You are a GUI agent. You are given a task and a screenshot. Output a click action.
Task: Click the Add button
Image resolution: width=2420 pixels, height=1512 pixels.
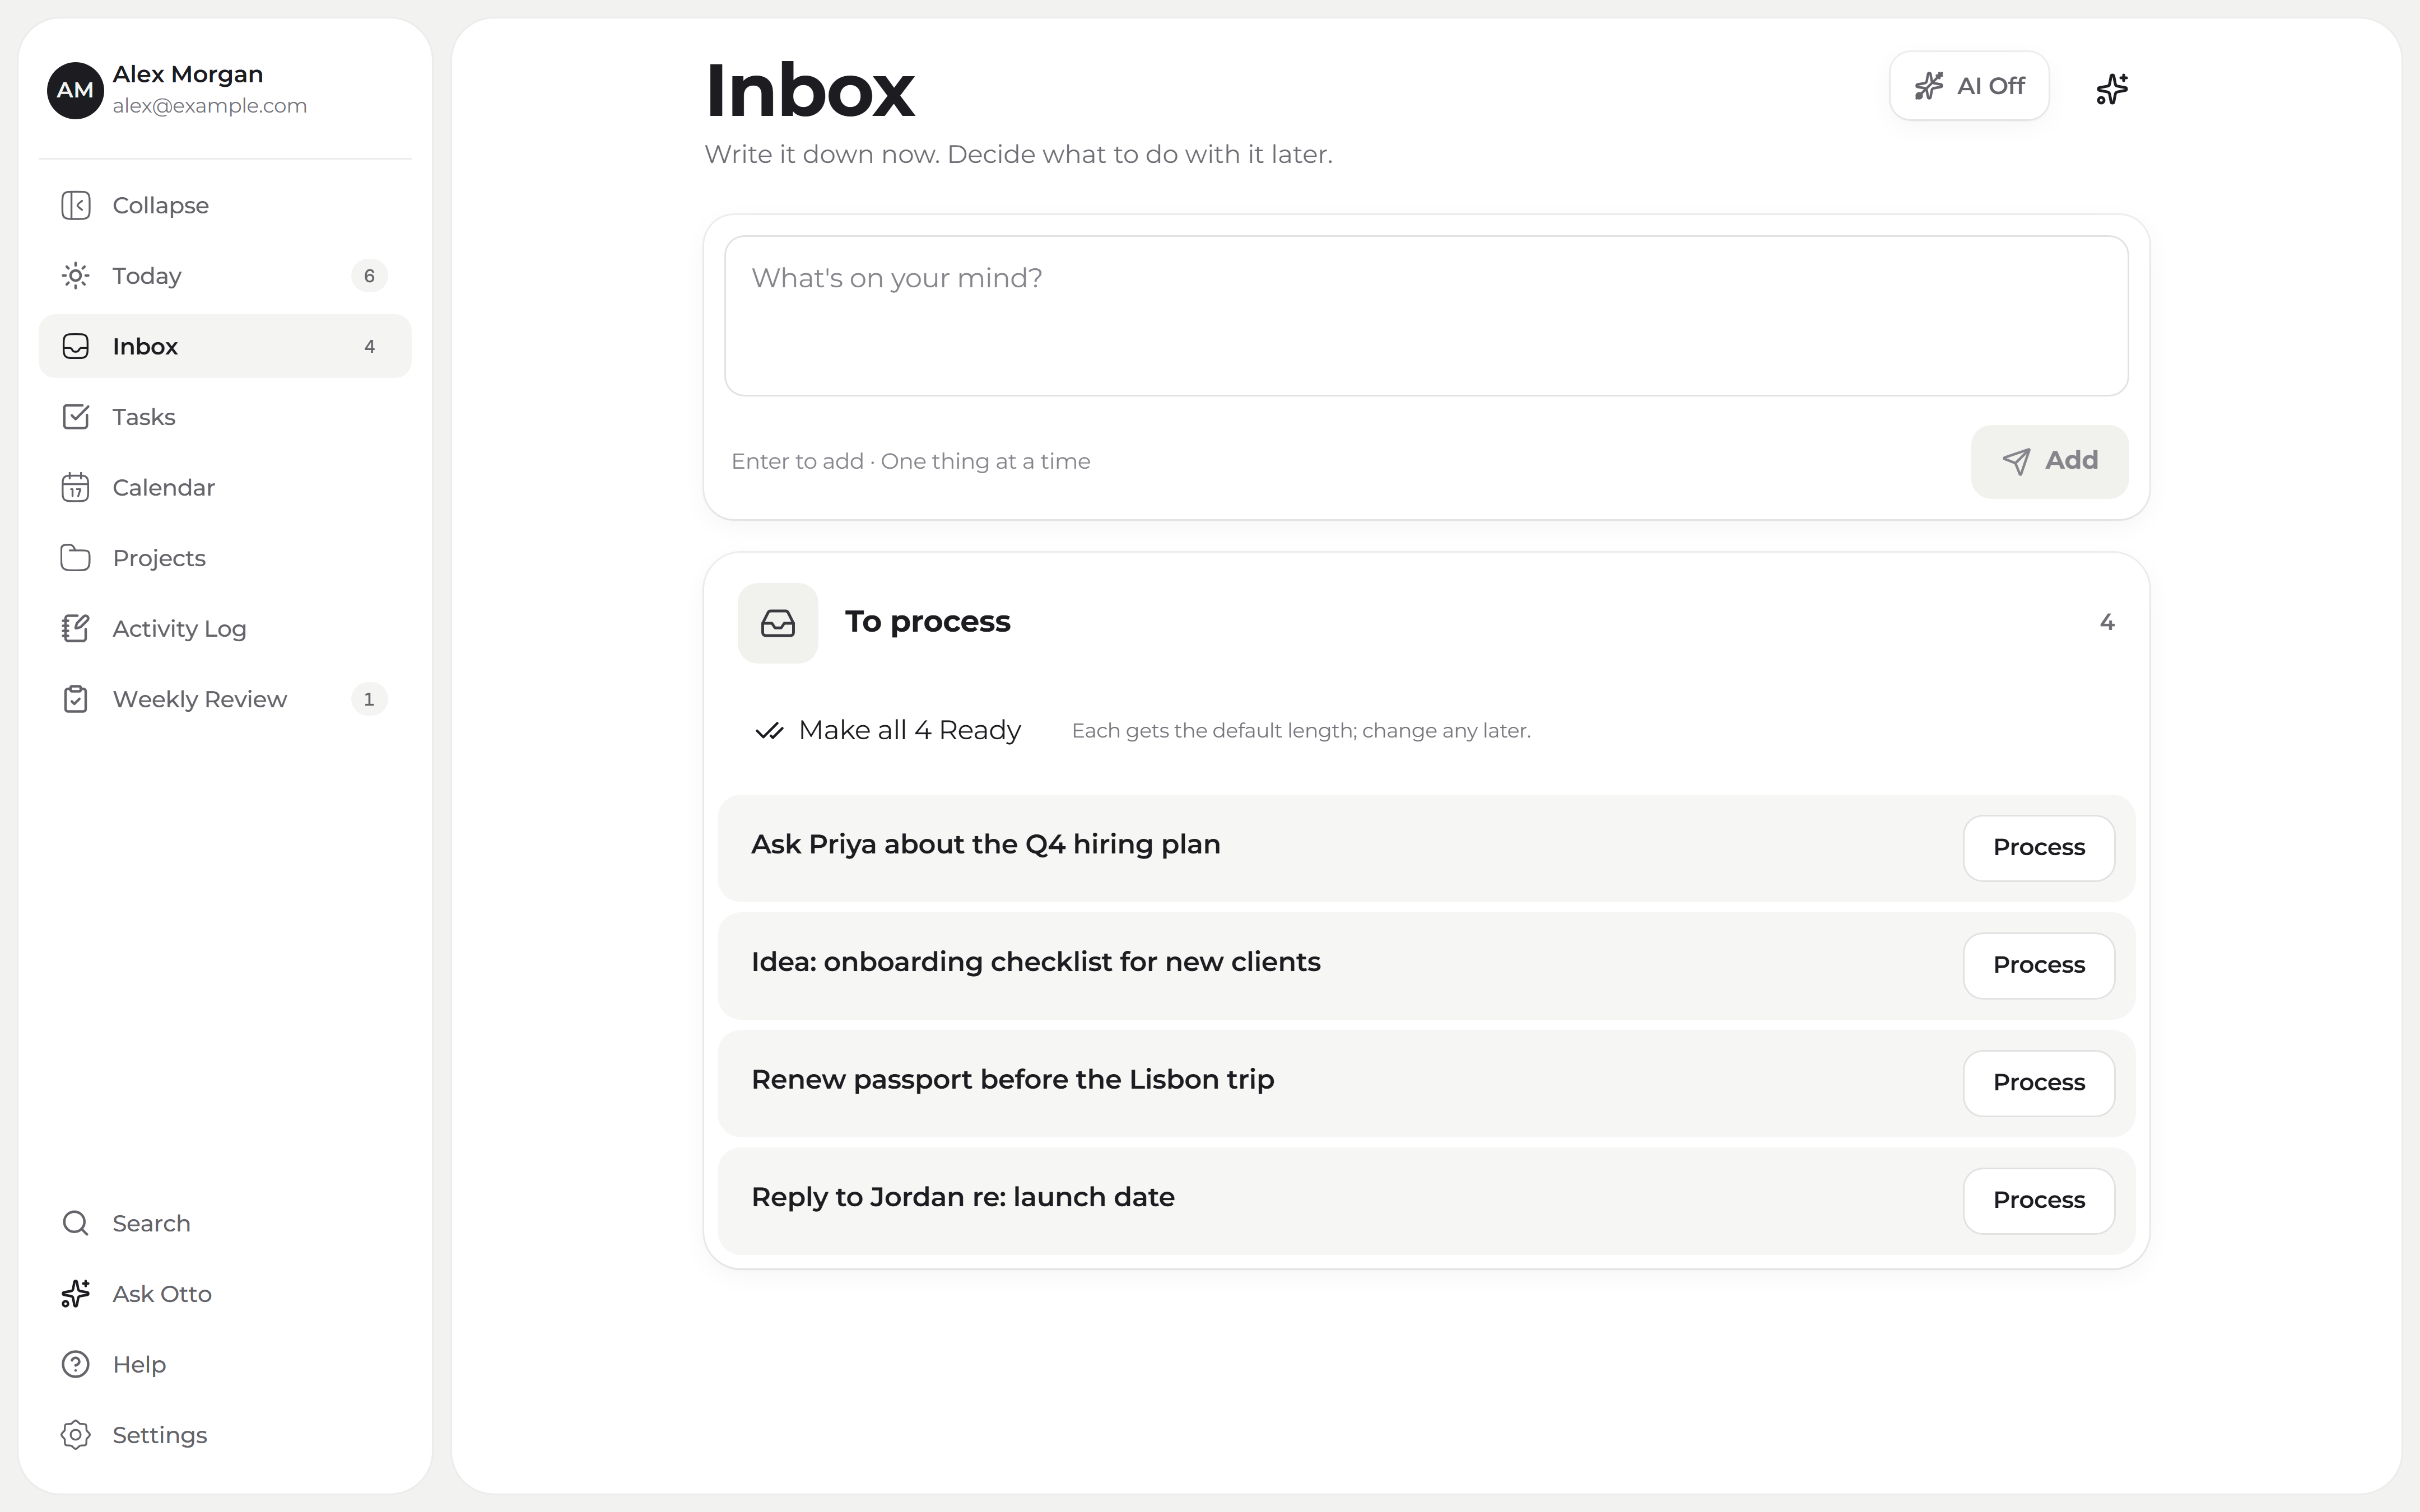(2049, 461)
